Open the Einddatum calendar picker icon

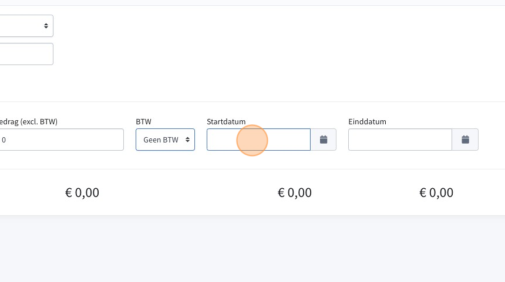(x=465, y=140)
